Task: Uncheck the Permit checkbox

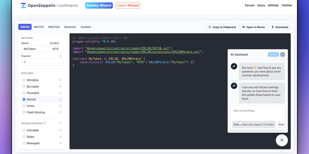Action: pyautogui.click(x=24, y=99)
